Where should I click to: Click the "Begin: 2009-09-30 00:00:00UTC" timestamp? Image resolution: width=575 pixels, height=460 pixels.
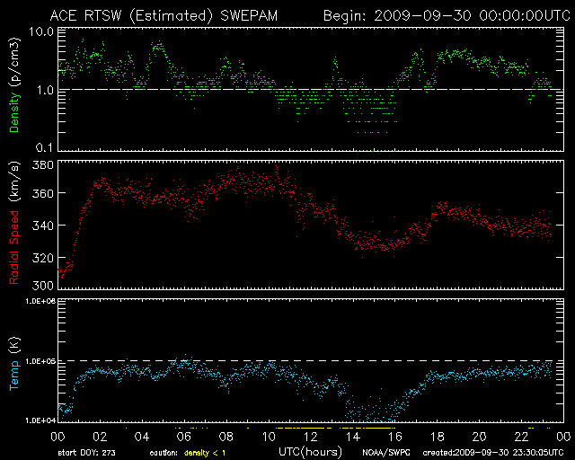pyautogui.click(x=447, y=16)
